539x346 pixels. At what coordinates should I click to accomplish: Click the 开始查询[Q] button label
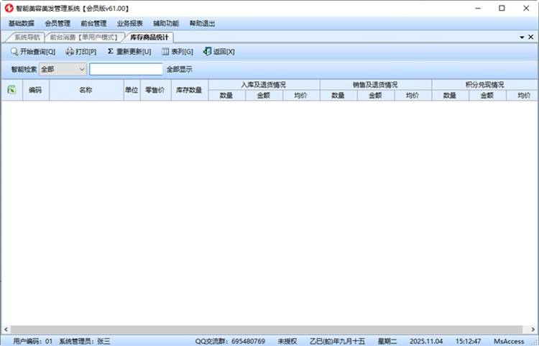pyautogui.click(x=37, y=52)
